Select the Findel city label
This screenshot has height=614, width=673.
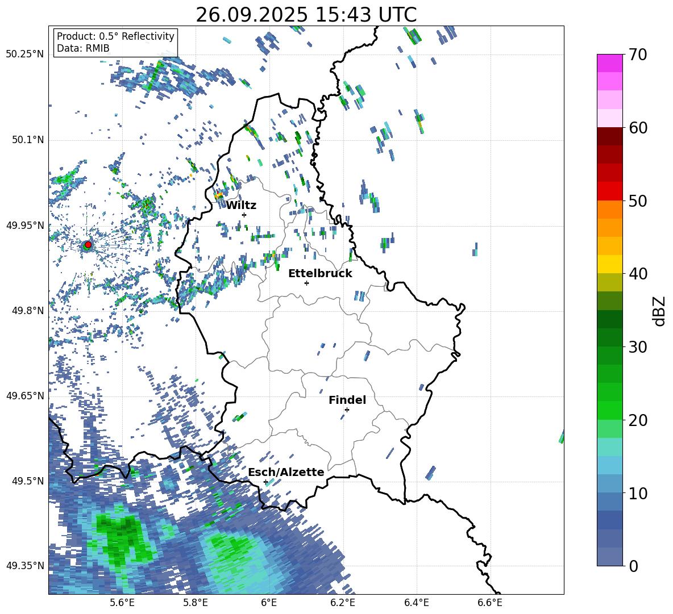[347, 400]
